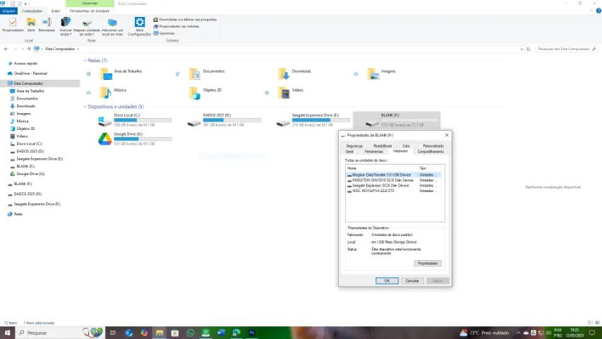Click OK in the properties dialog
This screenshot has width=602, height=339.
(387, 281)
